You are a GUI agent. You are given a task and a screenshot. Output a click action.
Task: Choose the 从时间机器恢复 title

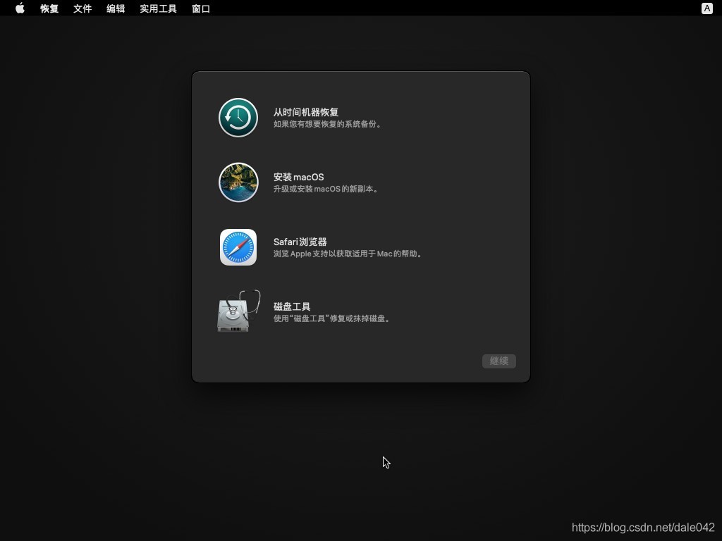pos(306,112)
